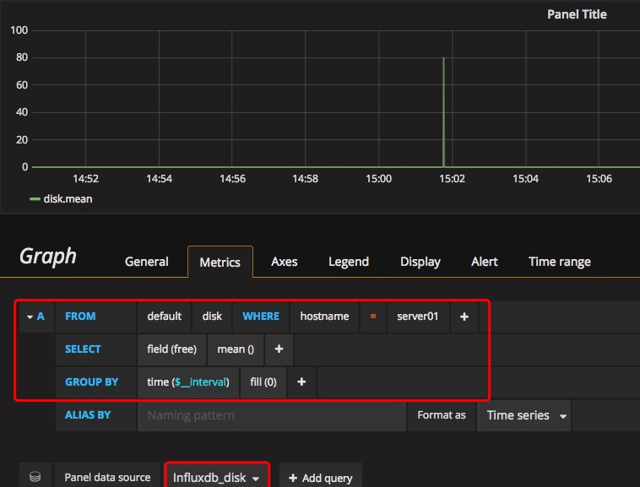This screenshot has height=487, width=640.
Task: Open the Time range tab
Action: [x=560, y=262]
